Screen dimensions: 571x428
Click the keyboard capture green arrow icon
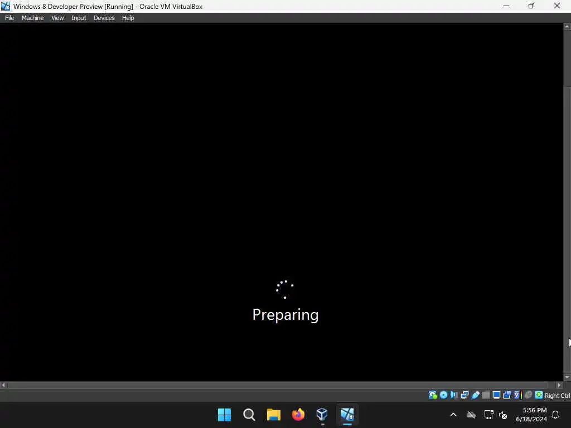(x=539, y=395)
